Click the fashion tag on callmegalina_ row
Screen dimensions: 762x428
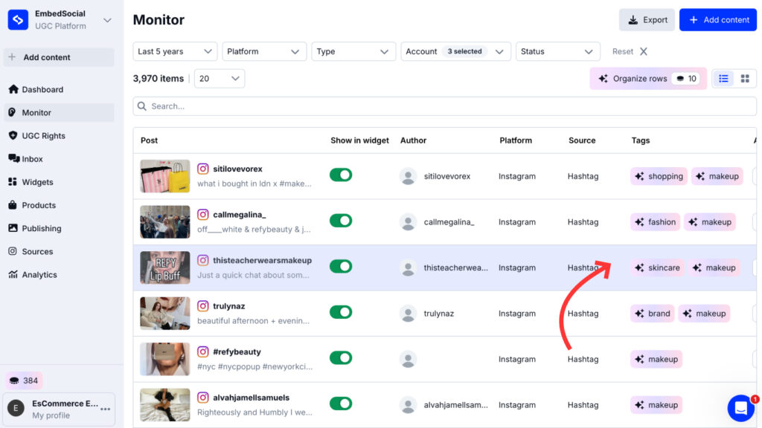(x=655, y=221)
